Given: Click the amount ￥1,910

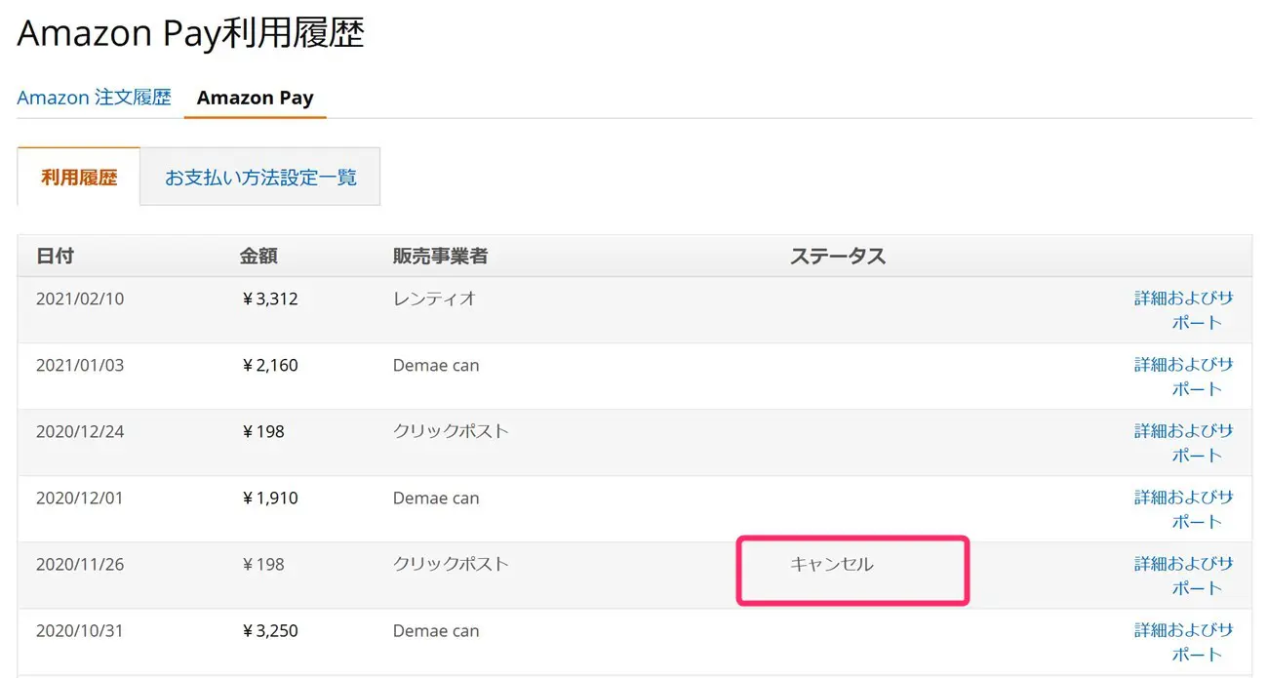Looking at the screenshot, I should [x=269, y=499].
